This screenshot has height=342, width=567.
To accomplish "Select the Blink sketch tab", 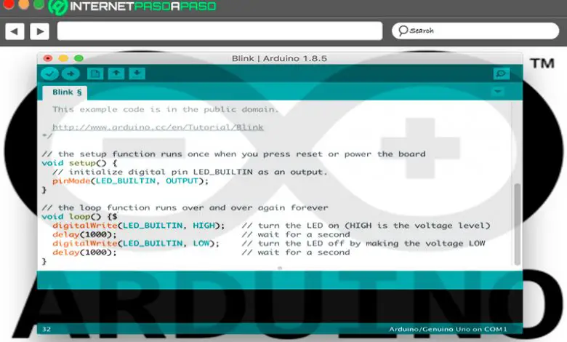I will pos(65,92).
